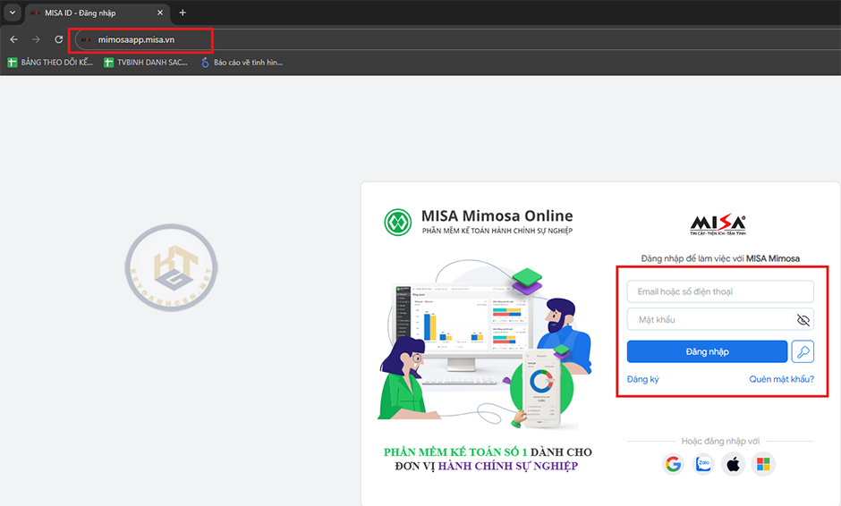Image resolution: width=841 pixels, height=506 pixels.
Task: Go back with the browser back arrow
Action: click(14, 39)
